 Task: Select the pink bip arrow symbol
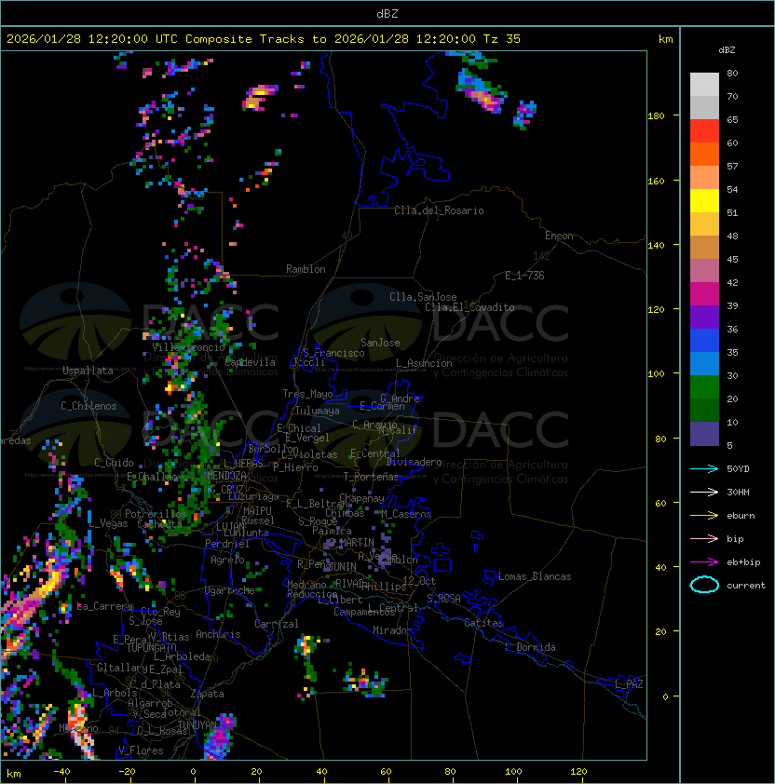tap(704, 538)
